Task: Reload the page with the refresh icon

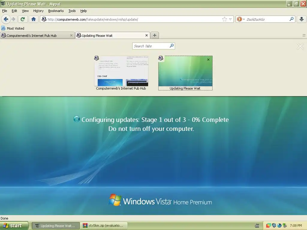Action: coord(23,19)
